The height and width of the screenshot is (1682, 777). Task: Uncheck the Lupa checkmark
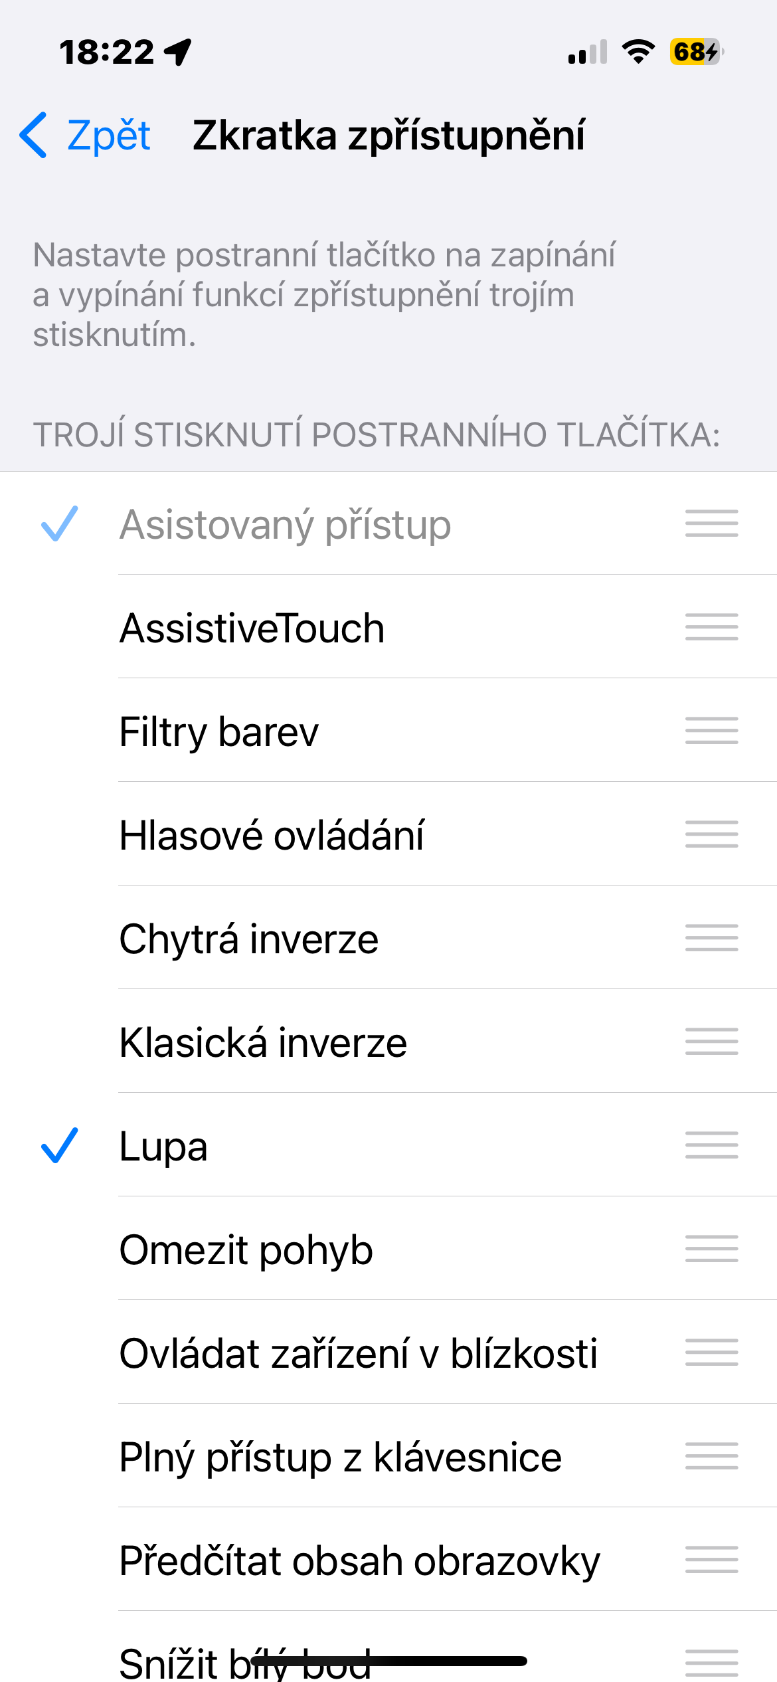point(60,1146)
